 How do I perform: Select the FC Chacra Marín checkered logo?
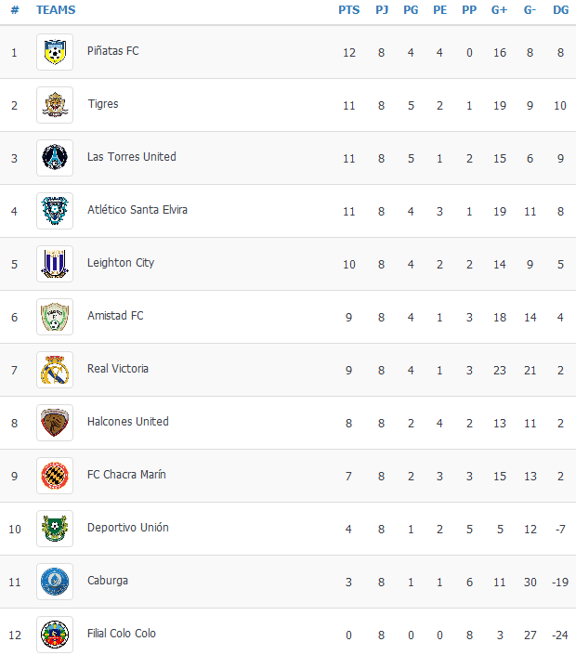(55, 476)
